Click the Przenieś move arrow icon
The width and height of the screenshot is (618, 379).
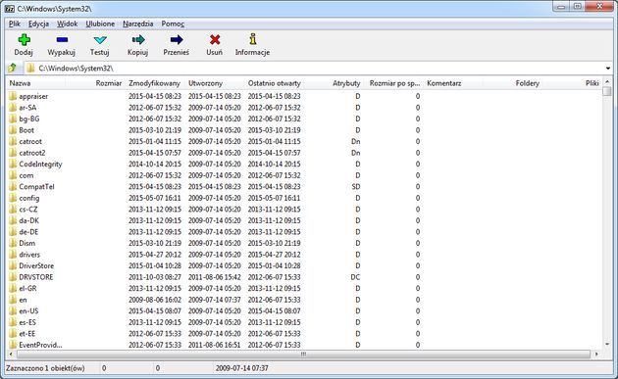(x=177, y=40)
